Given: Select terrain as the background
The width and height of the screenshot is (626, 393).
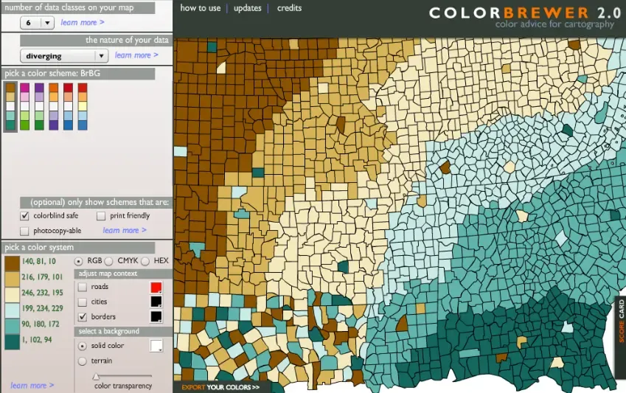Looking at the screenshot, I should [x=83, y=361].
